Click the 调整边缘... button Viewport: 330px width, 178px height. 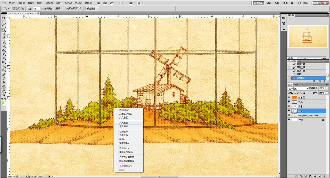(x=92, y=8)
